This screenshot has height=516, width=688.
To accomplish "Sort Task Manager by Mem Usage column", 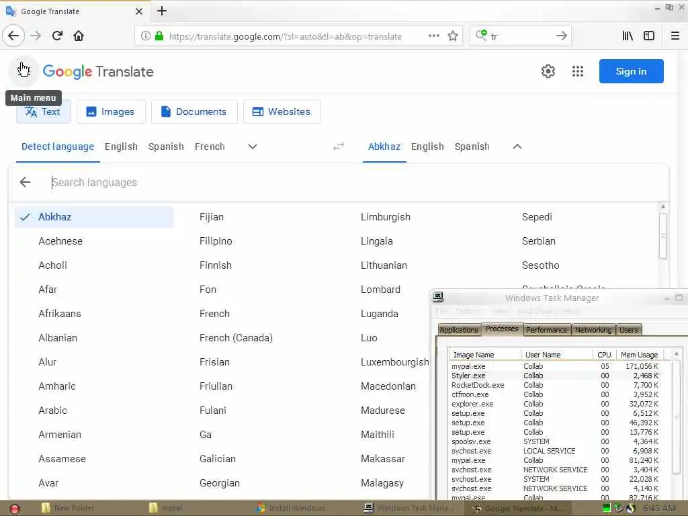I will click(639, 355).
